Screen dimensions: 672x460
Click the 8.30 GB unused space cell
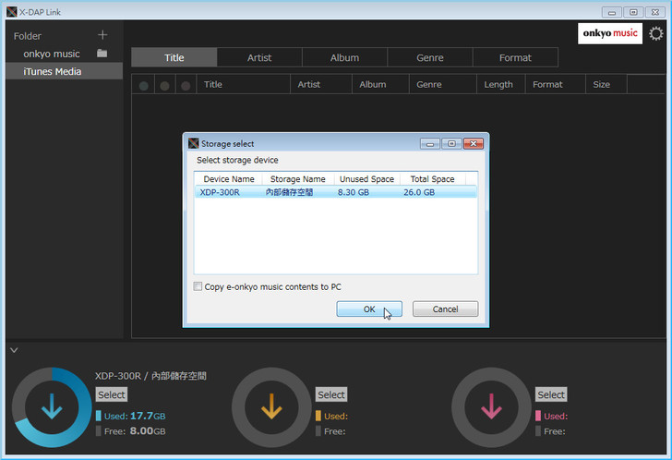click(x=354, y=192)
